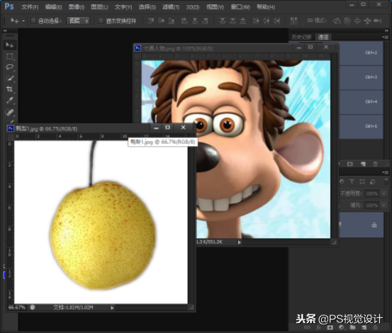The width and height of the screenshot is (392, 333).
Task: Create a new layer icon
Action: 364,327
